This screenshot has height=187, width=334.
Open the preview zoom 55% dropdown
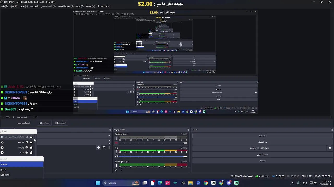[x=8, y=117]
